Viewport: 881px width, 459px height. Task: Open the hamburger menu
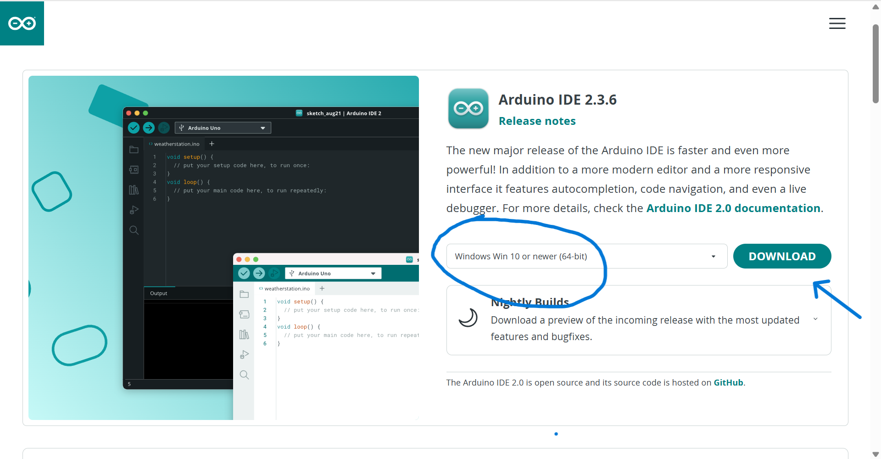click(x=837, y=23)
